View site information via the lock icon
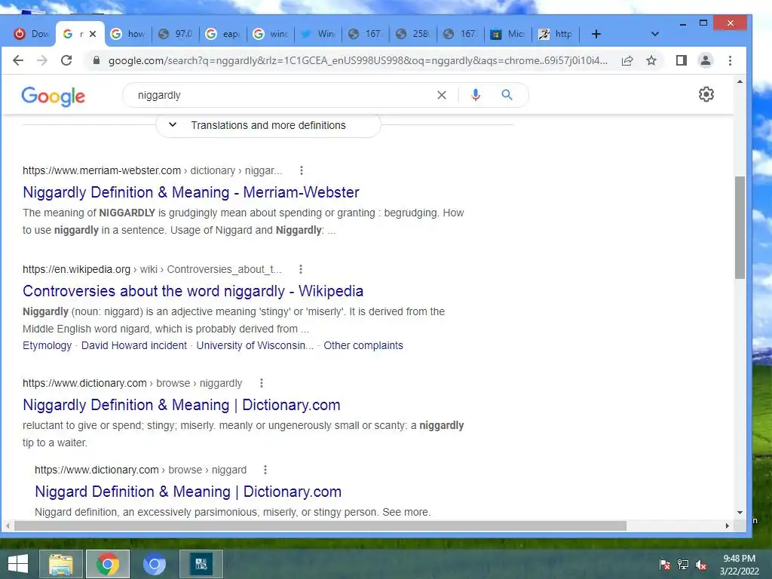772x579 pixels. [x=96, y=60]
